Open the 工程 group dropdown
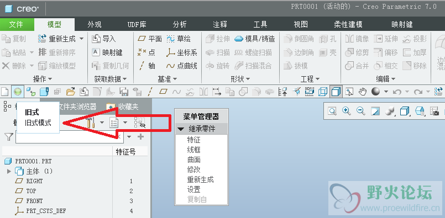The image size is (445, 218). tap(310, 79)
